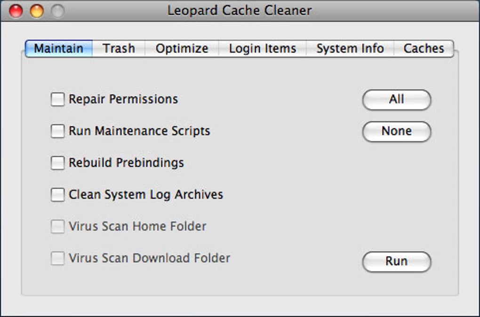The width and height of the screenshot is (480, 317).
Task: Switch to the Trash tab
Action: pyautogui.click(x=119, y=49)
